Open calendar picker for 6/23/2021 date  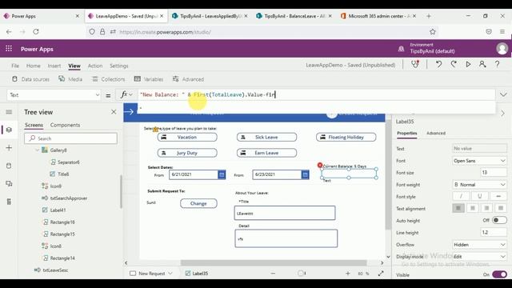click(x=305, y=174)
